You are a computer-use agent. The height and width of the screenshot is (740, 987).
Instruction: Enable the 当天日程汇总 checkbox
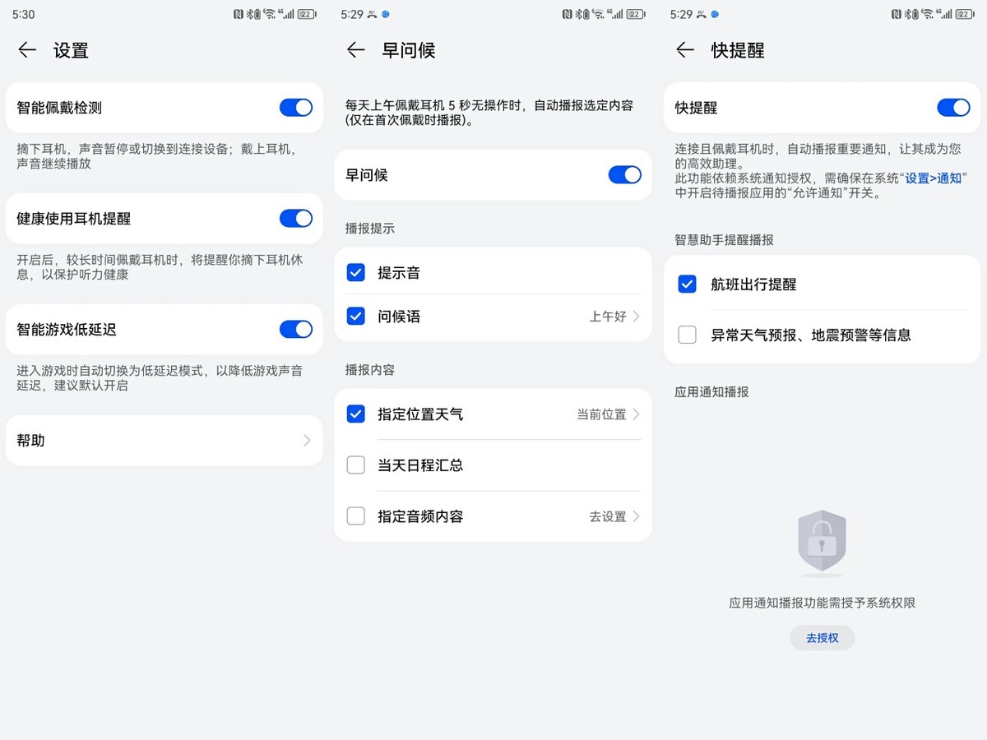coord(355,465)
